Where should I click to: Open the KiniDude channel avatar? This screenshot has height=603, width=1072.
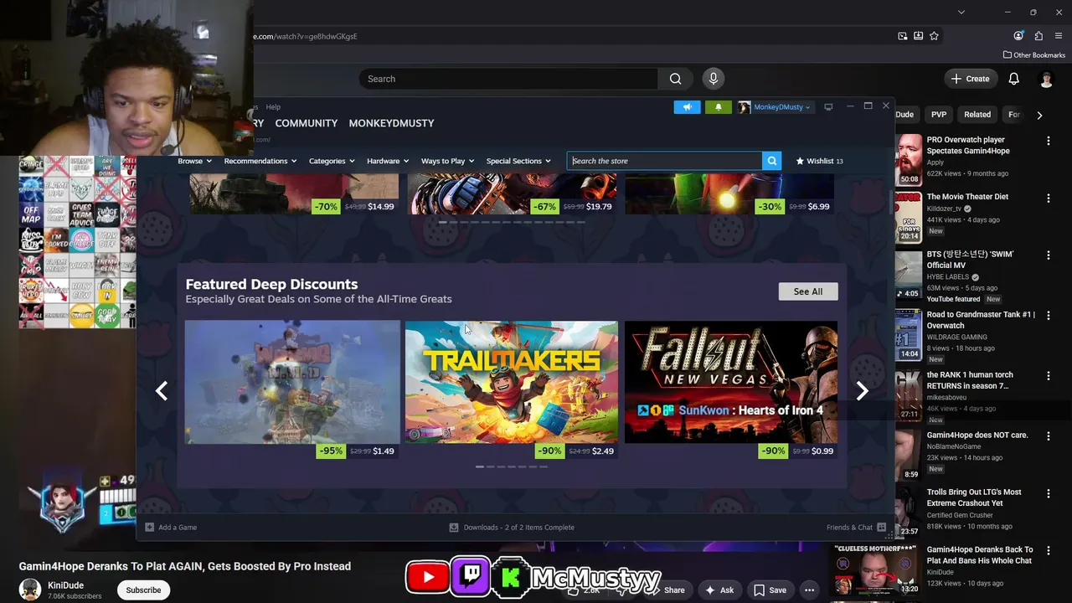pos(30,590)
